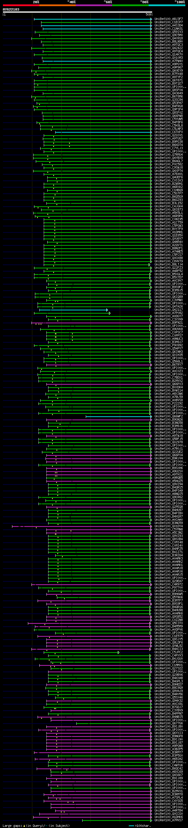Screen dimensions: 188x828
Task: Select label UniRef100_Q4TA26
Action: point(169,306)
